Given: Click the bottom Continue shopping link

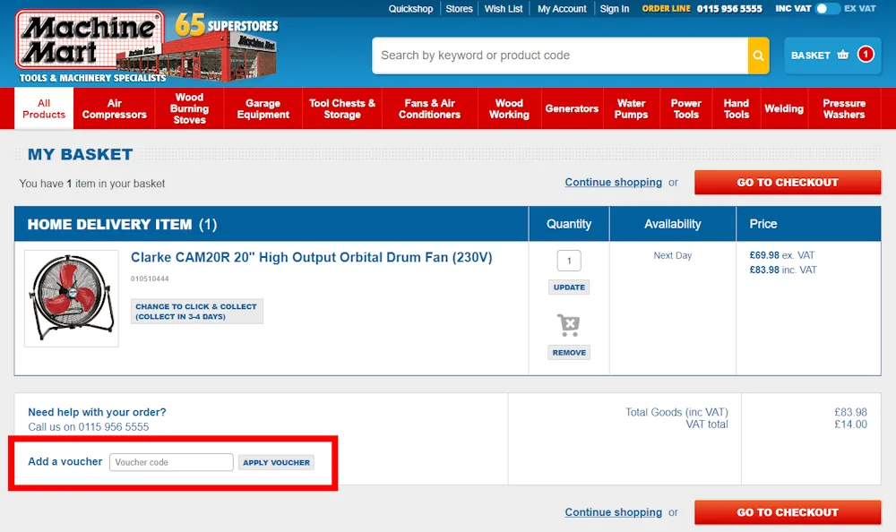Looking at the screenshot, I should tap(613, 512).
